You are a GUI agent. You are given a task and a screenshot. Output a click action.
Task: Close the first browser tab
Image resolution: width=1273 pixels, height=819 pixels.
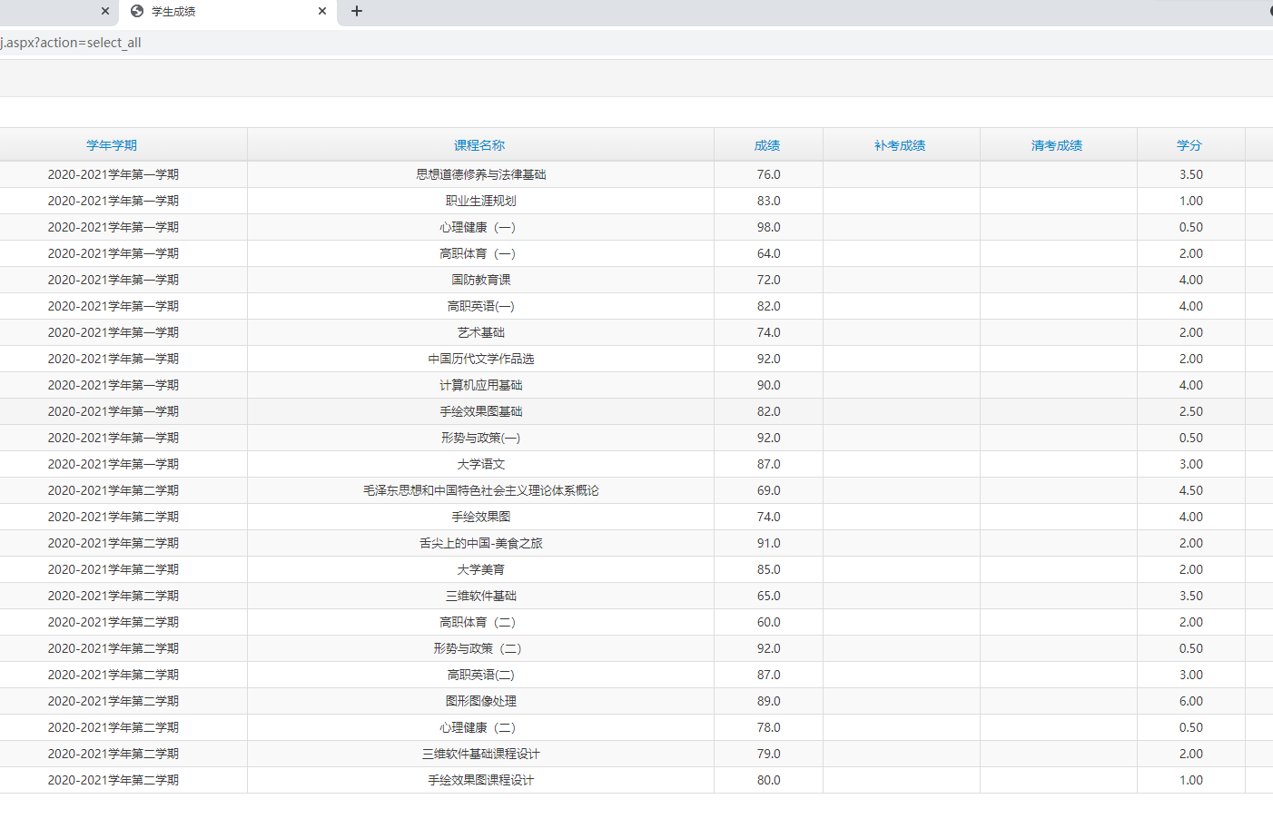click(105, 11)
